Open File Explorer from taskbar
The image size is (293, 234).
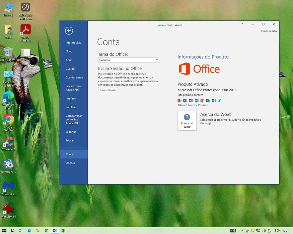click(x=38, y=231)
